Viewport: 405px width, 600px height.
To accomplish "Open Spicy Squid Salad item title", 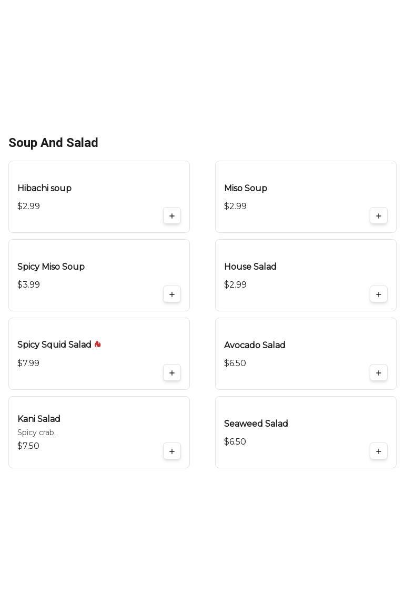I will coord(54,345).
